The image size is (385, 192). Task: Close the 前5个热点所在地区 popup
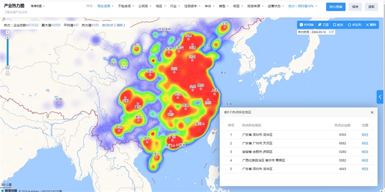pyautogui.click(x=372, y=112)
